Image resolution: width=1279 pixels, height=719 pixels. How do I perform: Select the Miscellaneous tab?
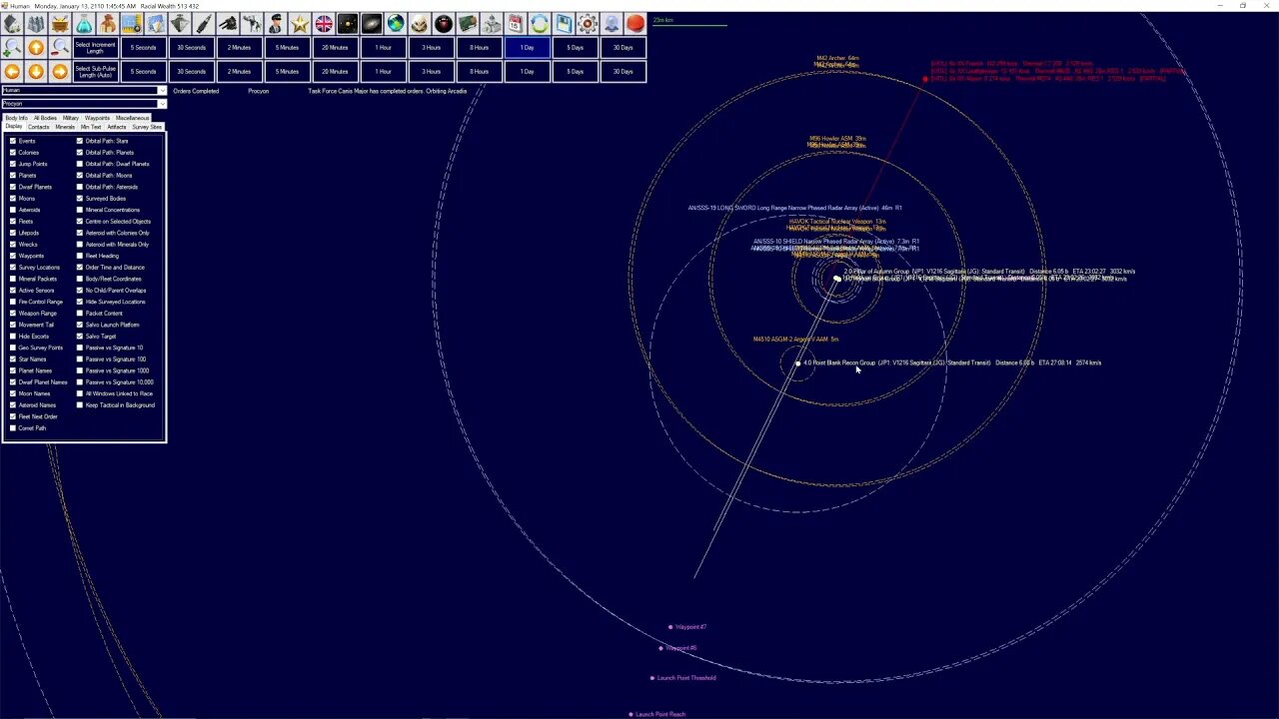pyautogui.click(x=132, y=118)
